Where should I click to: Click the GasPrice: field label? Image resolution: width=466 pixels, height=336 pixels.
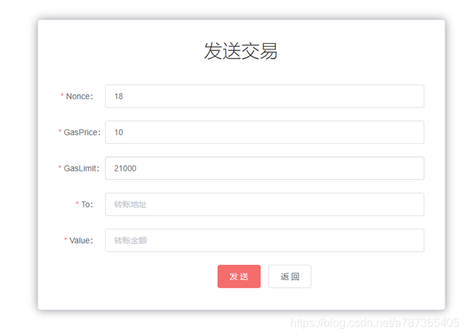pyautogui.click(x=82, y=132)
